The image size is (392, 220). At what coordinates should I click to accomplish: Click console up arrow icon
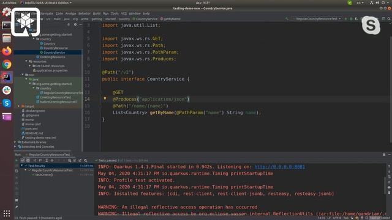coord(389,166)
